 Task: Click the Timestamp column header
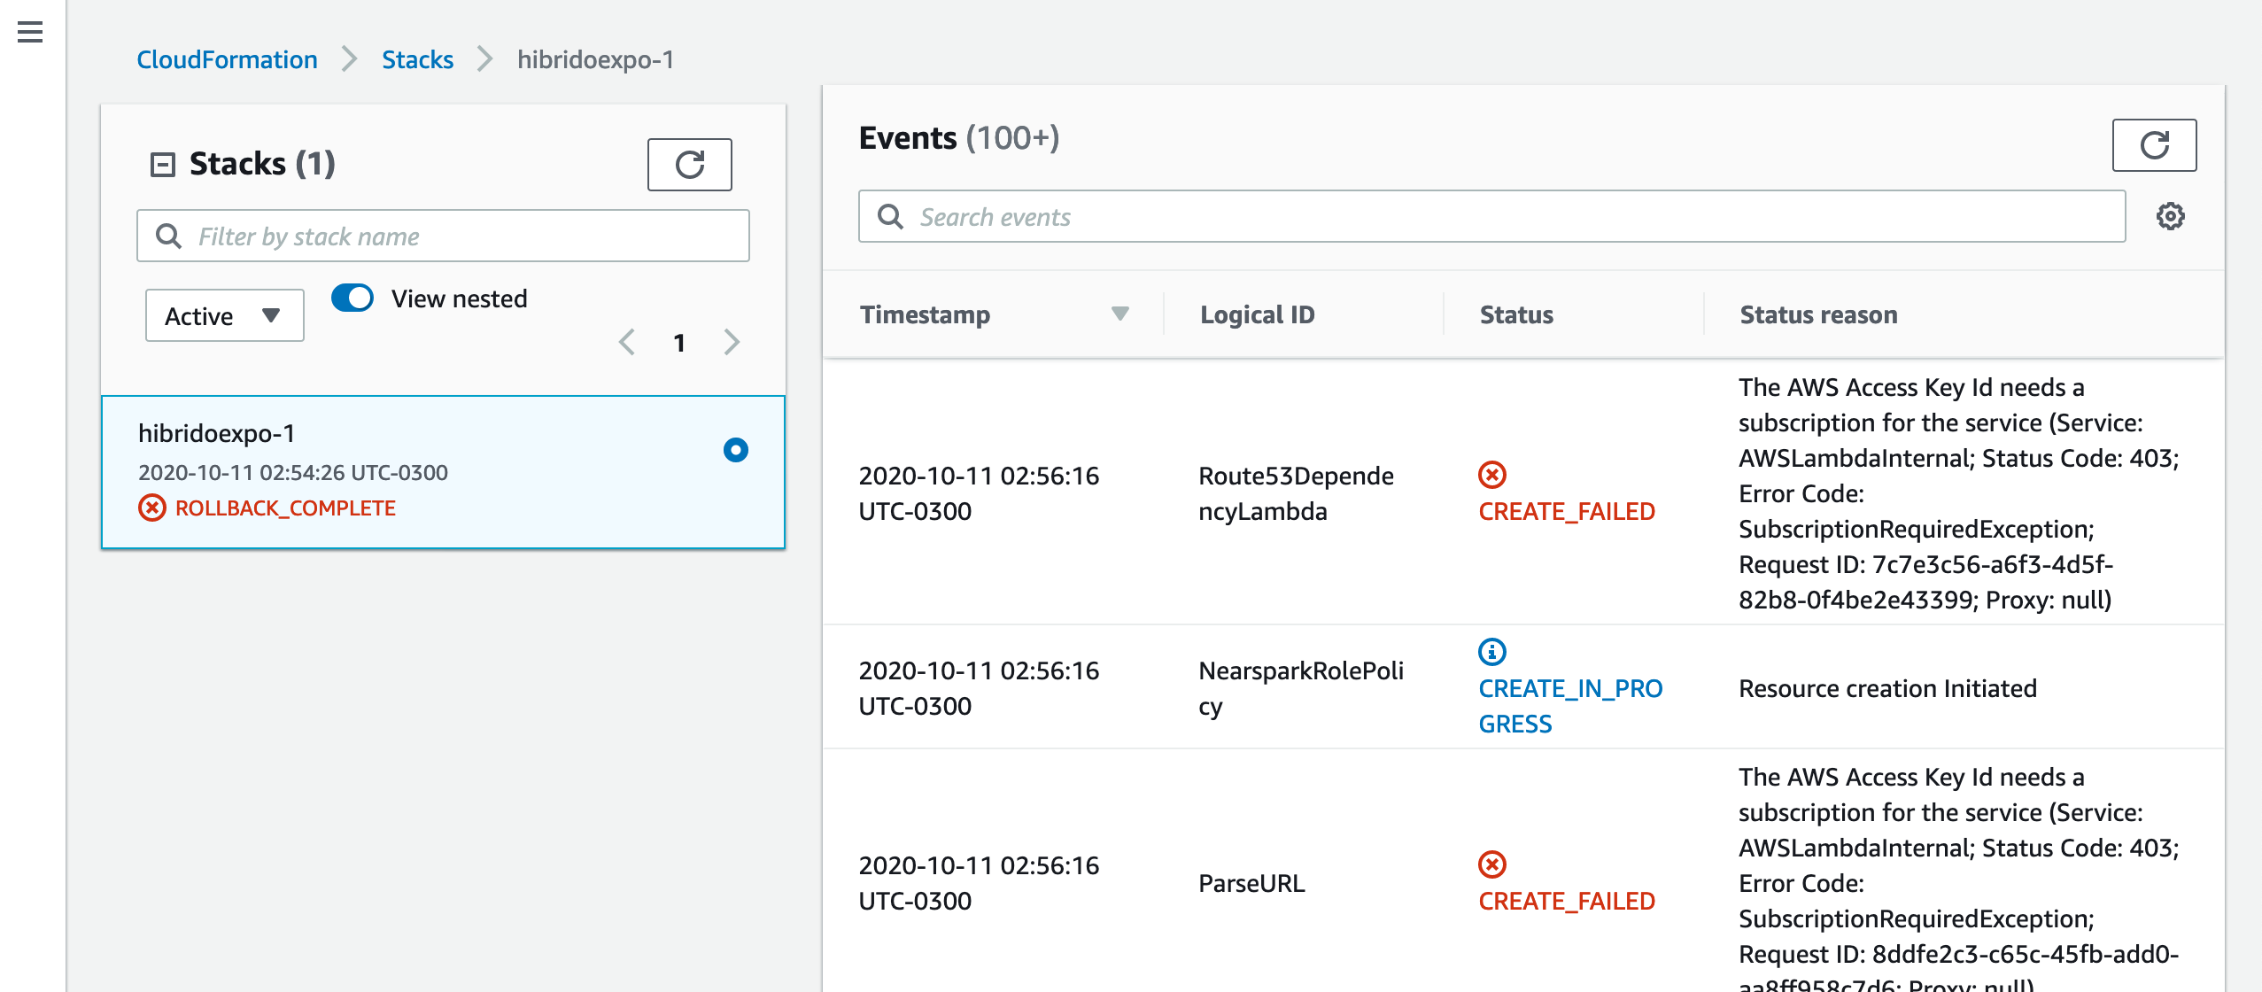(x=925, y=314)
